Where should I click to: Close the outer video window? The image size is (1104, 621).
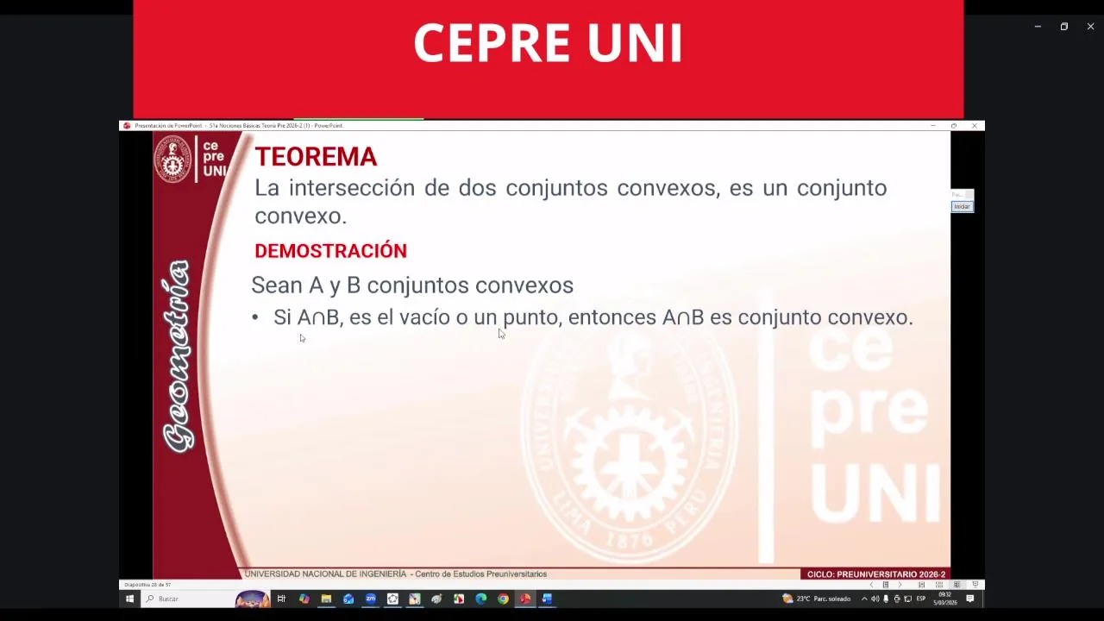tap(1090, 27)
